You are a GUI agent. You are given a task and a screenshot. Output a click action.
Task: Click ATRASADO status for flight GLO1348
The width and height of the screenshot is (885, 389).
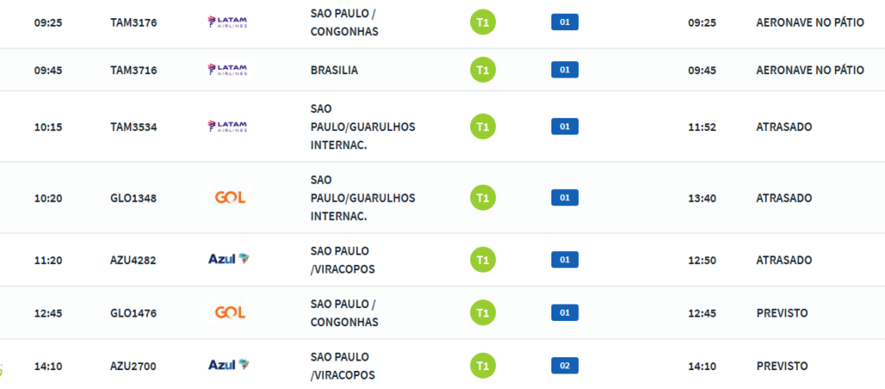(784, 198)
